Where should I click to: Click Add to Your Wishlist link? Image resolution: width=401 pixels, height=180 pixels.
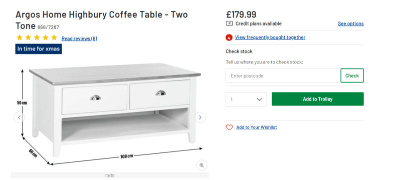click(257, 127)
